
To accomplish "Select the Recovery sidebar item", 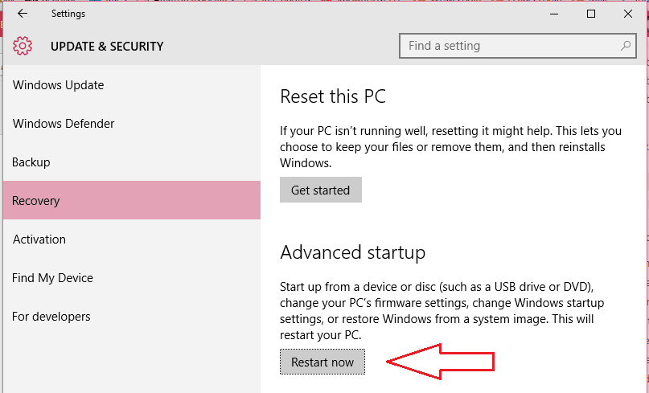I will pos(132,200).
